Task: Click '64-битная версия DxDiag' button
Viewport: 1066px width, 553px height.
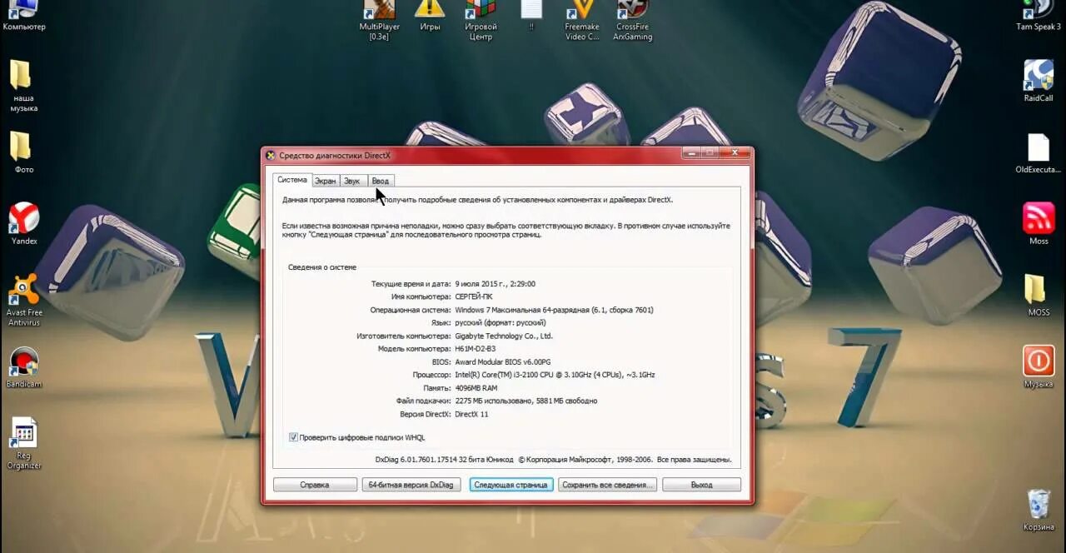Action: [x=411, y=485]
